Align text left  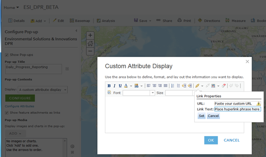pos(149,86)
